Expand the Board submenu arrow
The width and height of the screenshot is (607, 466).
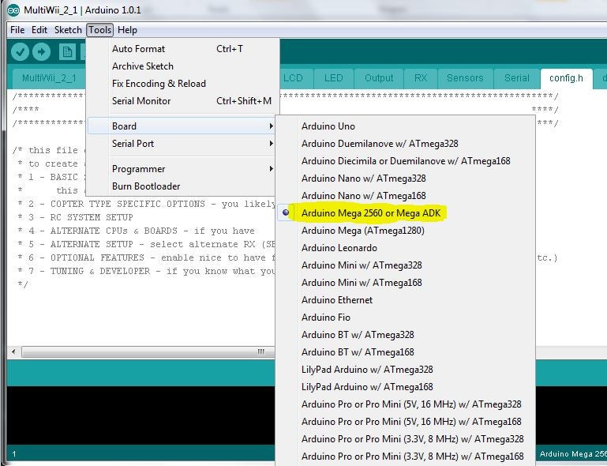[x=271, y=126]
